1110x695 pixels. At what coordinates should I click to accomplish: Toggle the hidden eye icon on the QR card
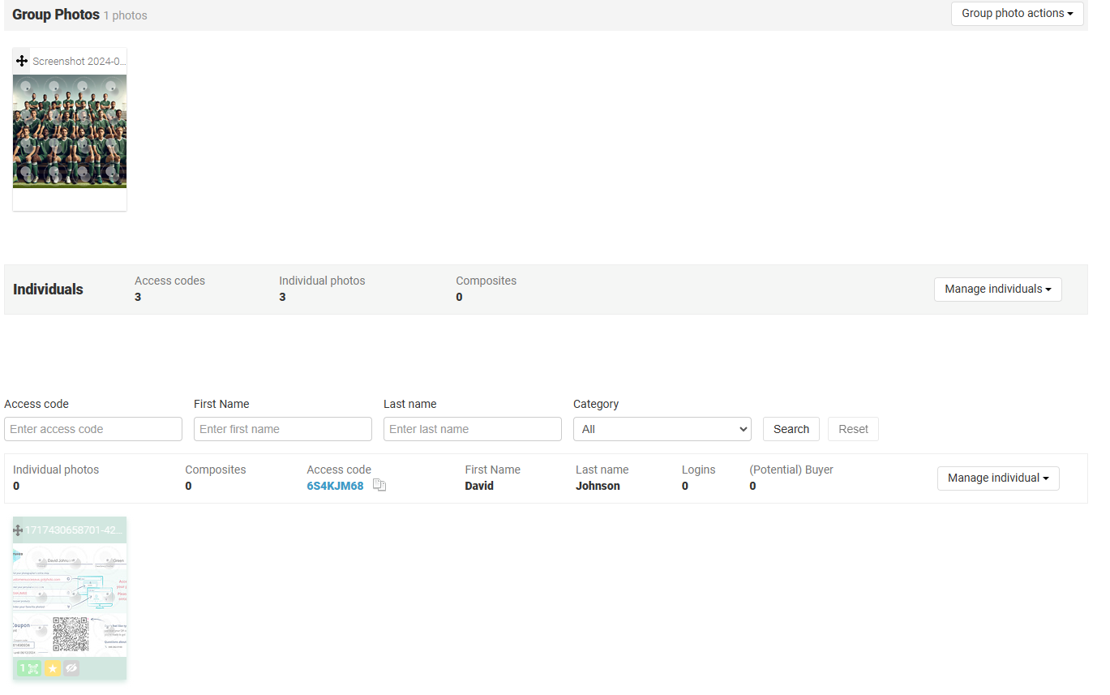pyautogui.click(x=71, y=668)
